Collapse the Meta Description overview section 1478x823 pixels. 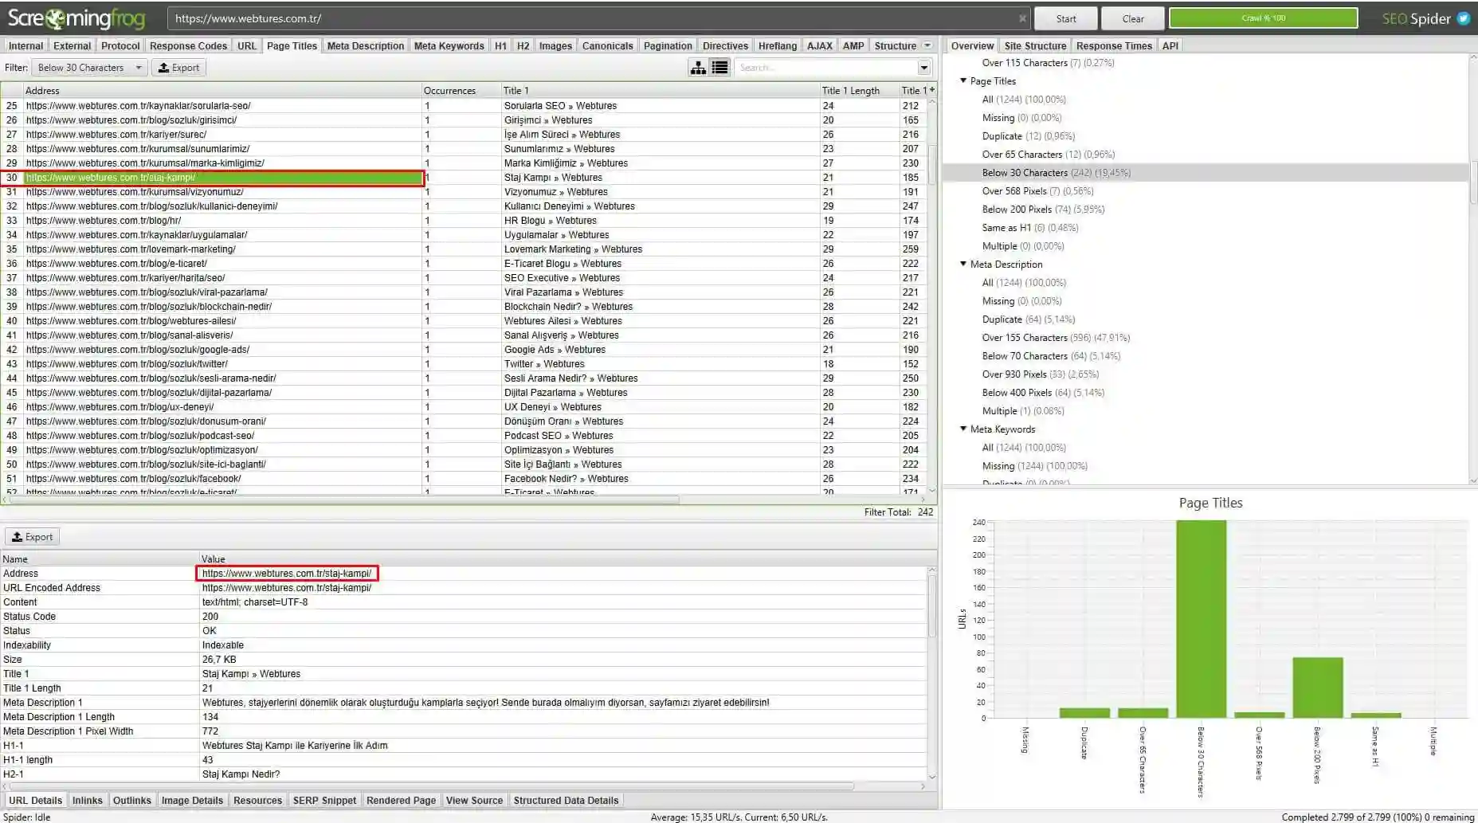pos(963,264)
